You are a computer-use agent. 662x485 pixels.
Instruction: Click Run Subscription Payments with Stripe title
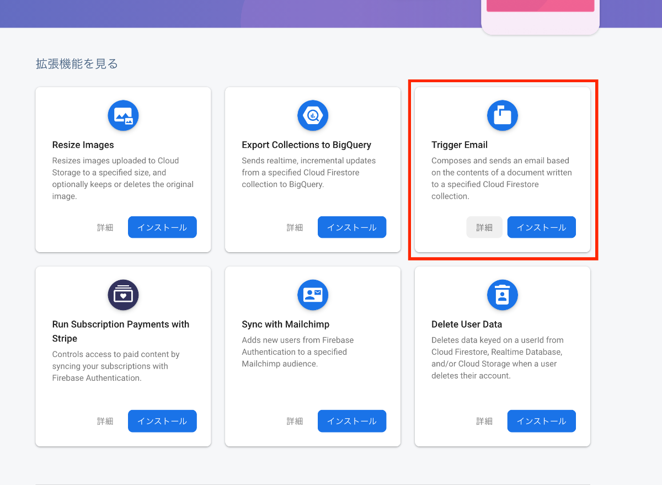coord(121,332)
